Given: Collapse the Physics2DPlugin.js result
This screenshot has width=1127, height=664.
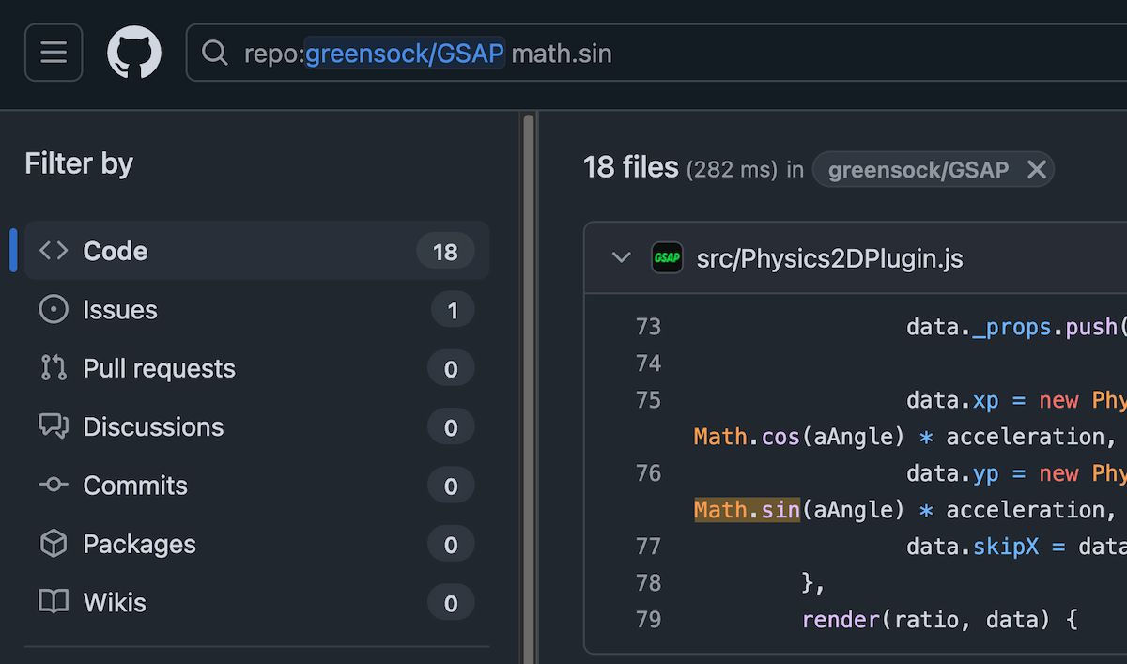Looking at the screenshot, I should click(x=621, y=258).
